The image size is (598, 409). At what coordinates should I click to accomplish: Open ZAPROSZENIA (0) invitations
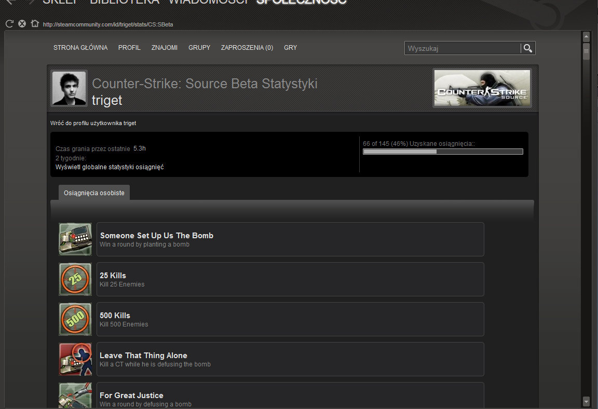247,48
